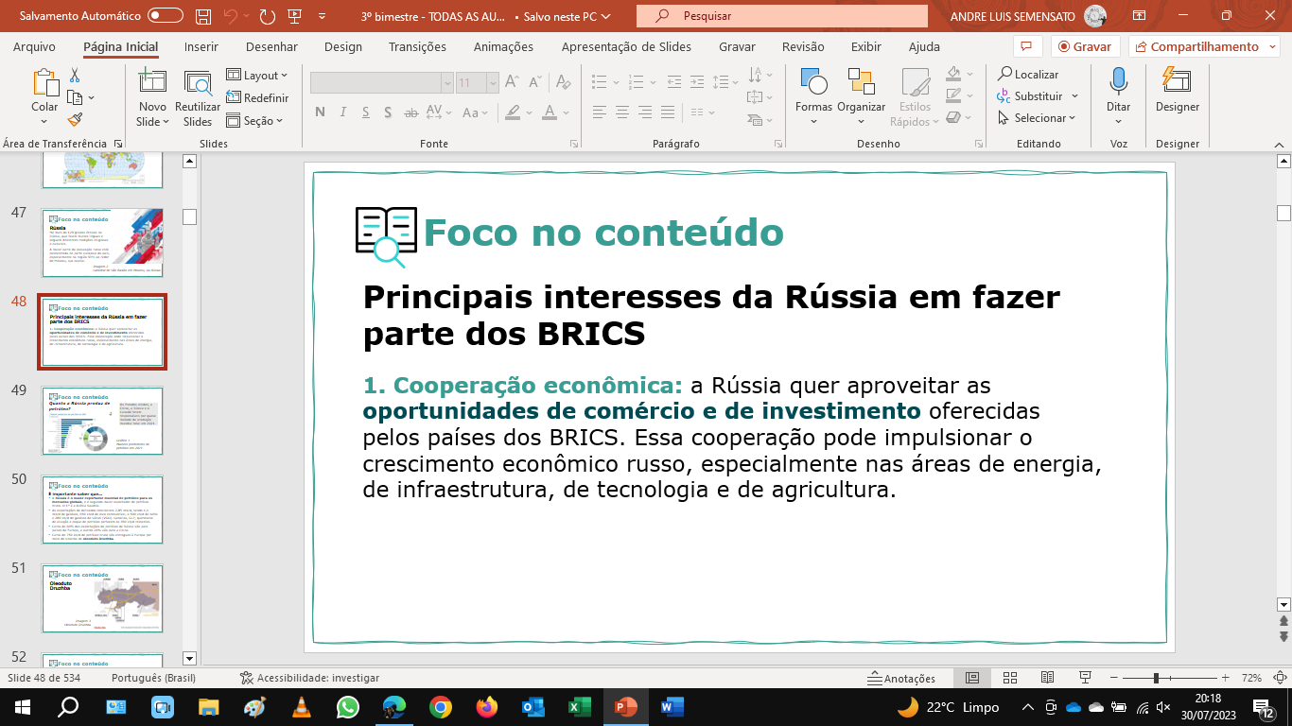
Task: Start dictation with Ditar microphone
Action: tap(1119, 81)
